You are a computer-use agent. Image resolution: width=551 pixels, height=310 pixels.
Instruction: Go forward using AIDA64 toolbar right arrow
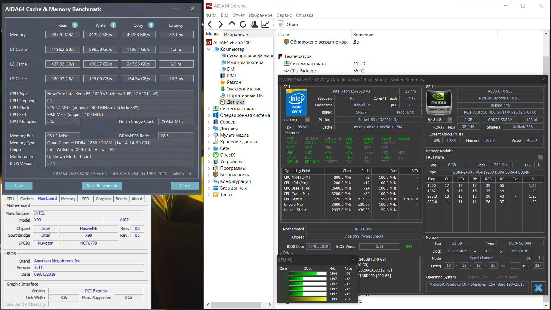tap(221, 24)
